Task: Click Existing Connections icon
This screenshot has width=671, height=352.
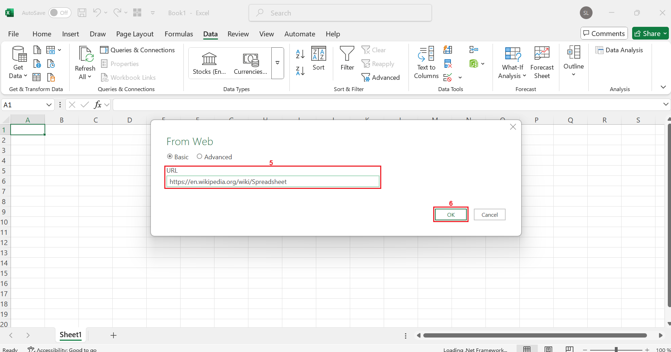Action: pos(51,77)
